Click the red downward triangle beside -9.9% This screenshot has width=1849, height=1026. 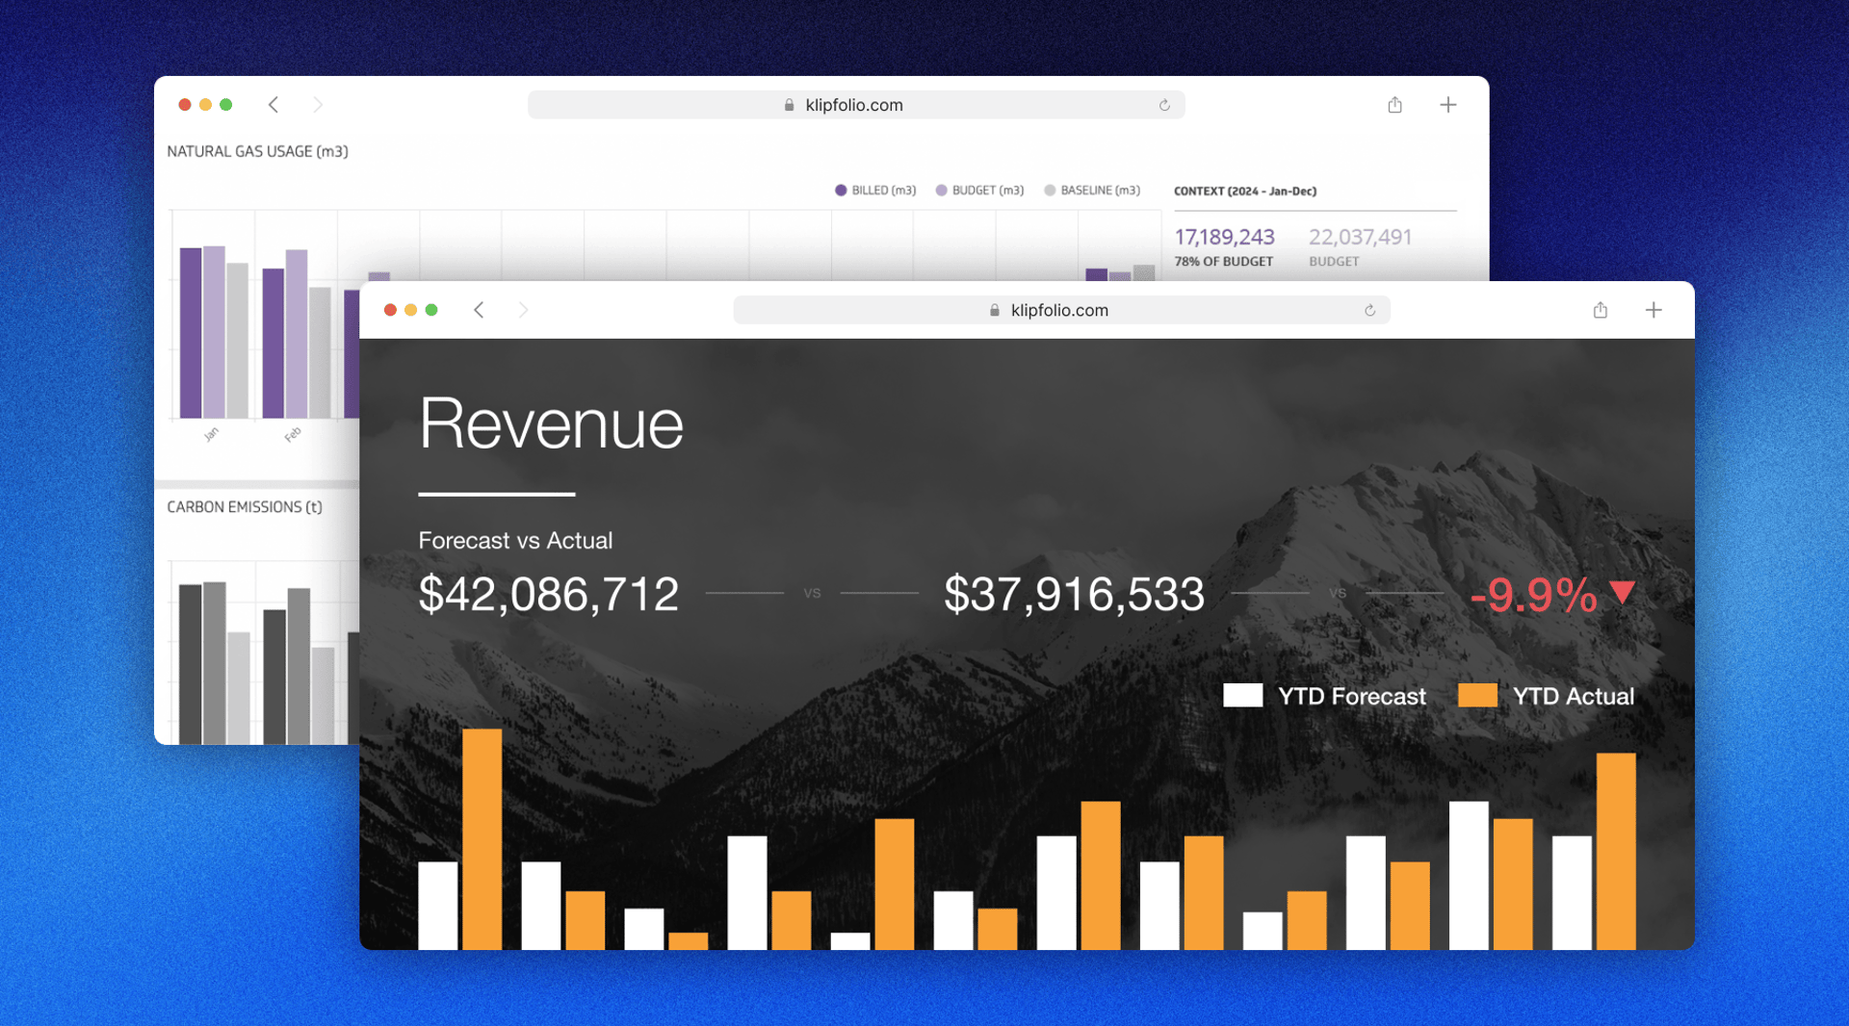[1622, 595]
